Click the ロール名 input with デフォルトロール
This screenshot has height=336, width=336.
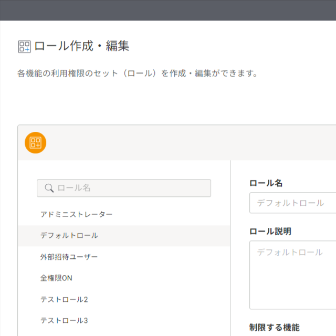pos(293,203)
